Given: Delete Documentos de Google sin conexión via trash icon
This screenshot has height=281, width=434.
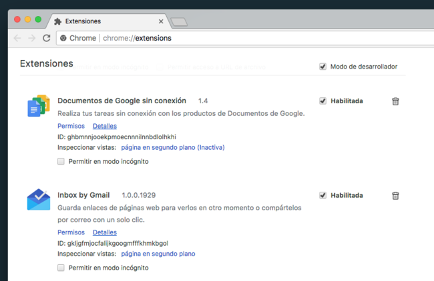Looking at the screenshot, I should pyautogui.click(x=395, y=101).
